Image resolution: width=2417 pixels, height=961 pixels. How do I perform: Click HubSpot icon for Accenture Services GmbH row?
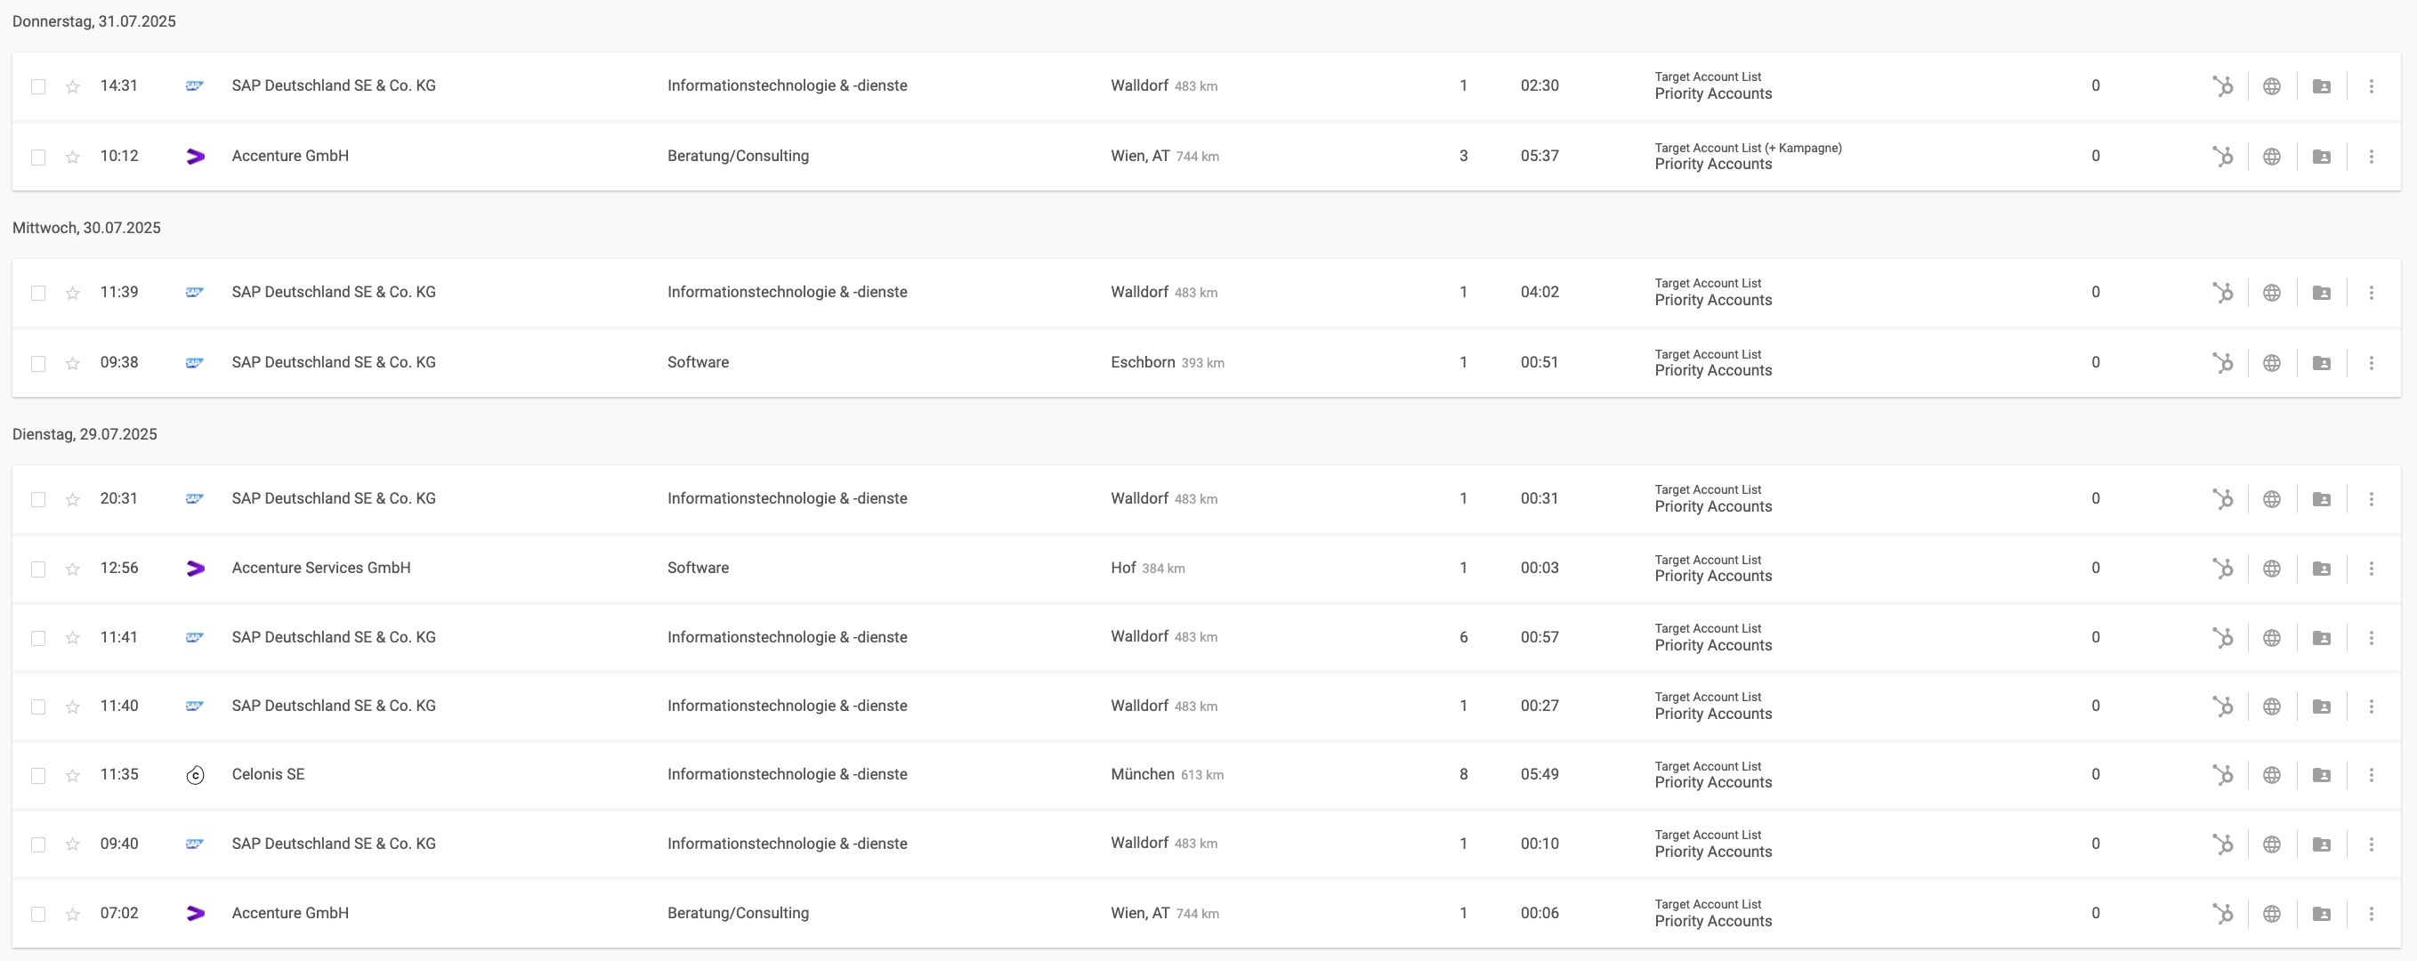[2223, 569]
